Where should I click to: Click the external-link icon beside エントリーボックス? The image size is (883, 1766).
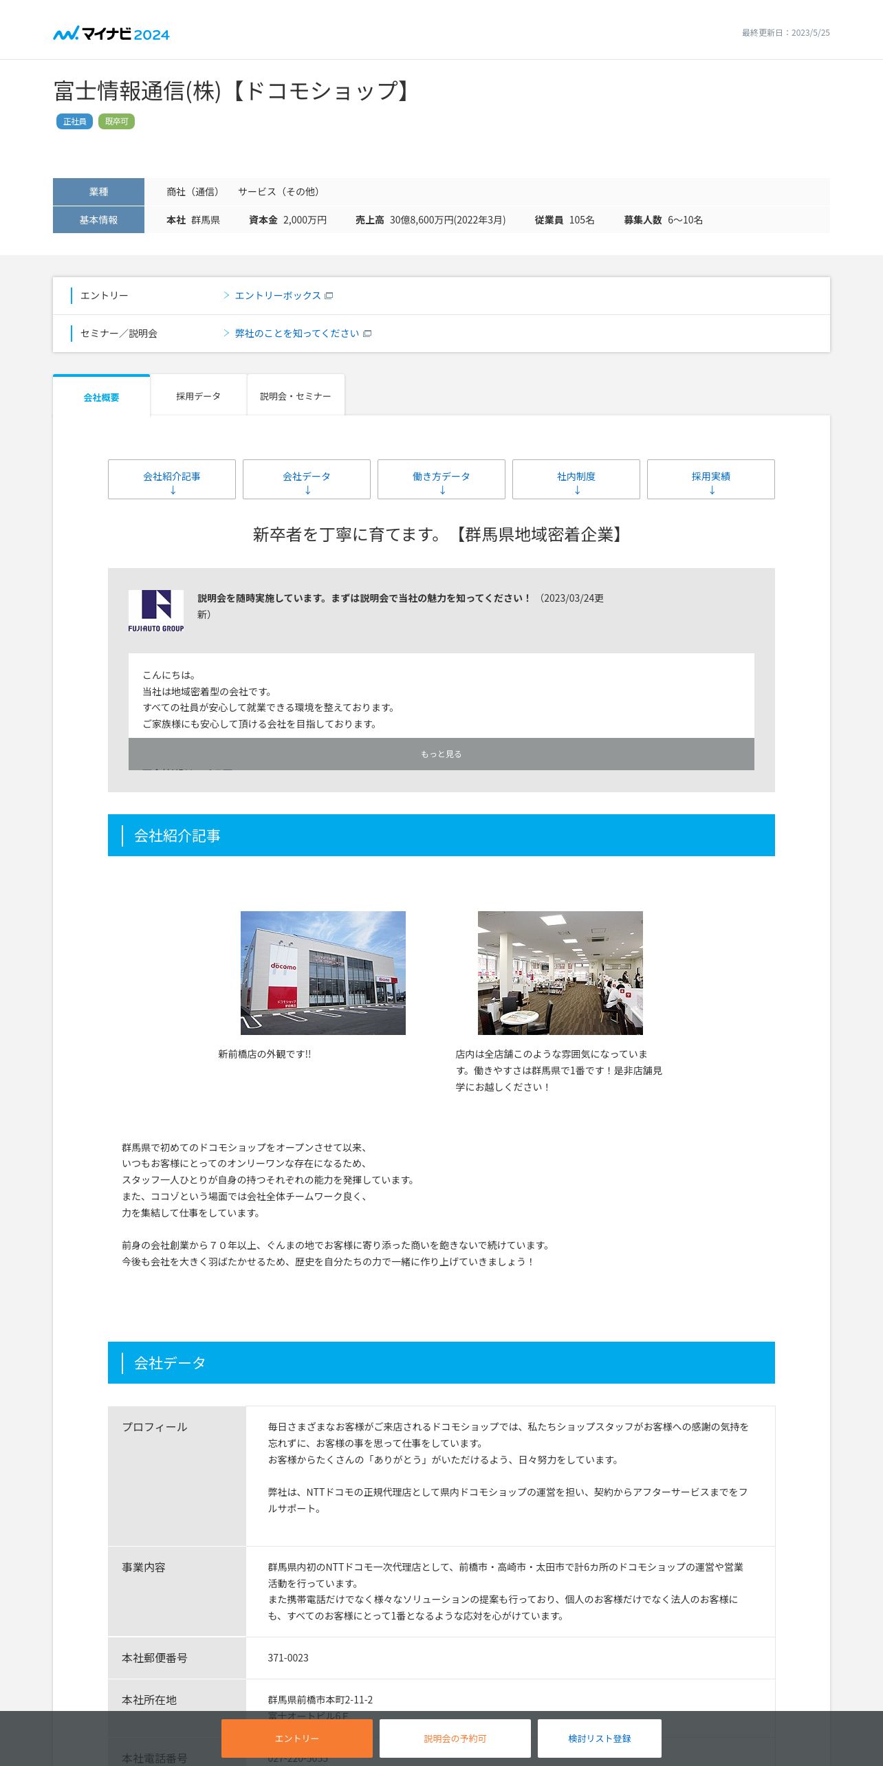click(329, 296)
